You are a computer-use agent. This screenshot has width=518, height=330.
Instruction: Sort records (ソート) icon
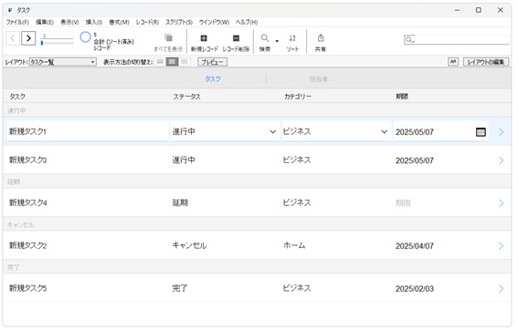(292, 38)
